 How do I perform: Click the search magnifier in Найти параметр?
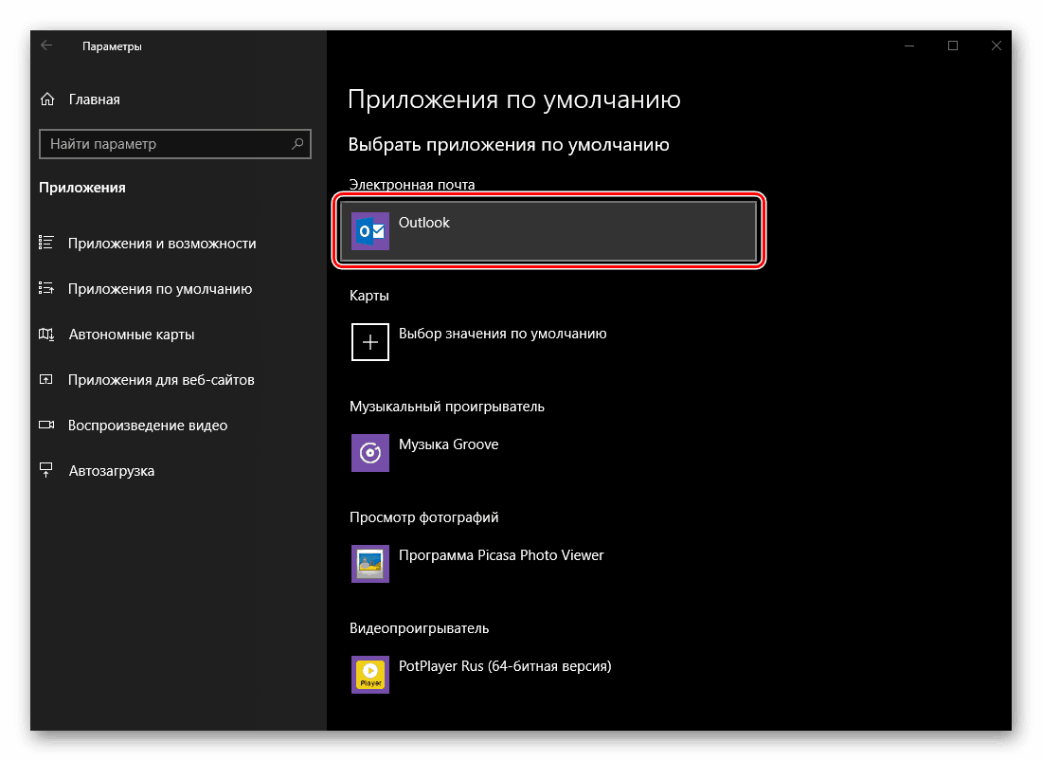point(299,144)
